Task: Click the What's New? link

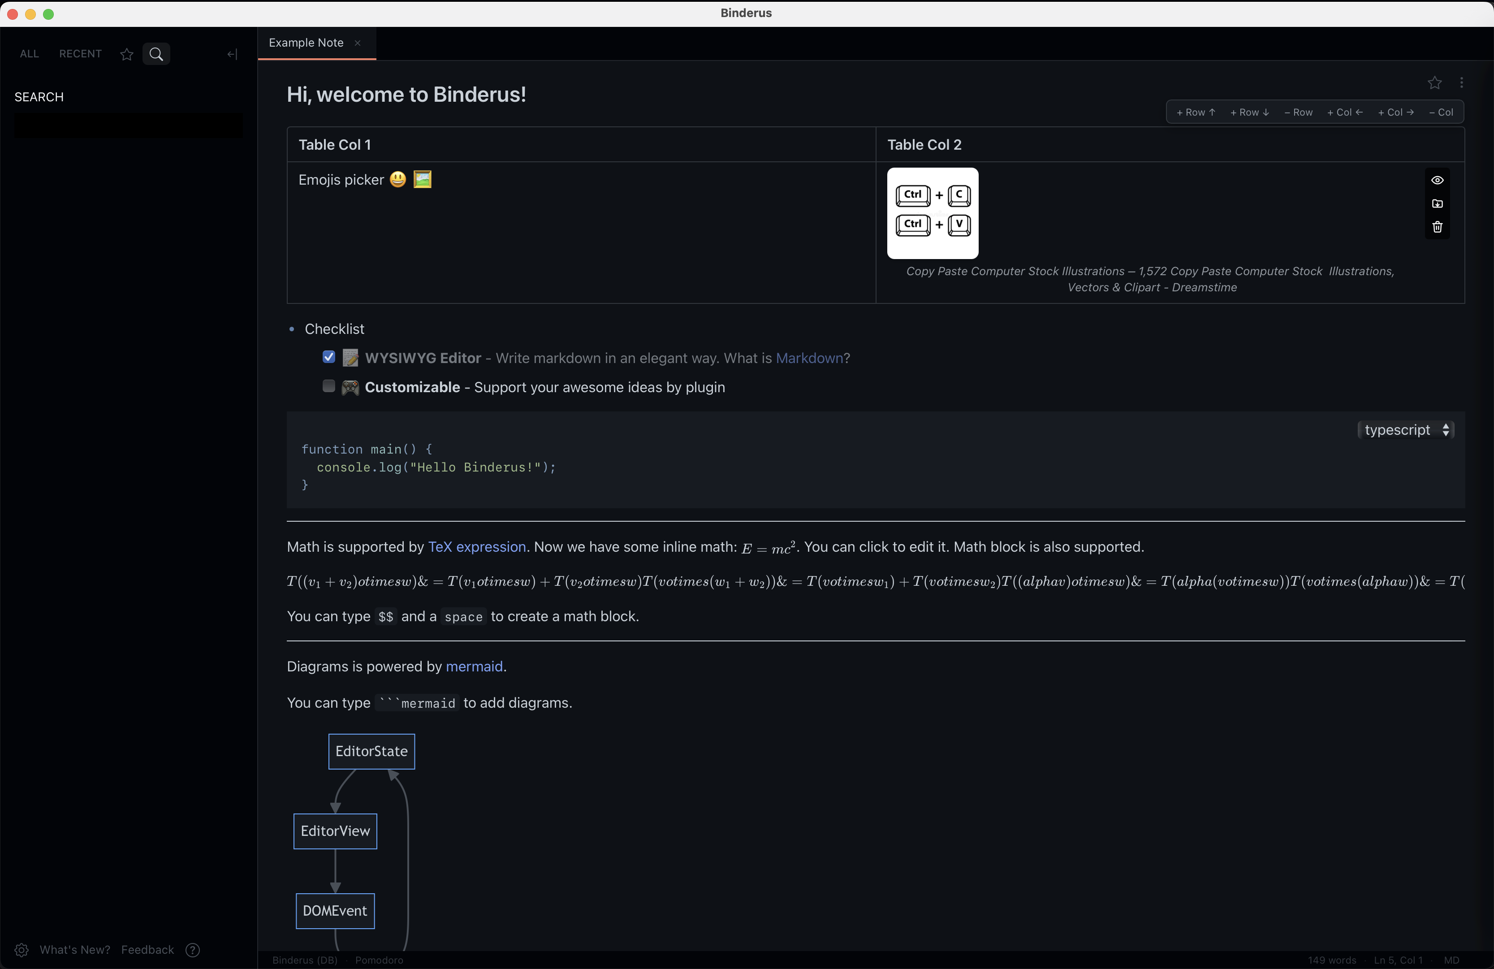Action: 75,950
